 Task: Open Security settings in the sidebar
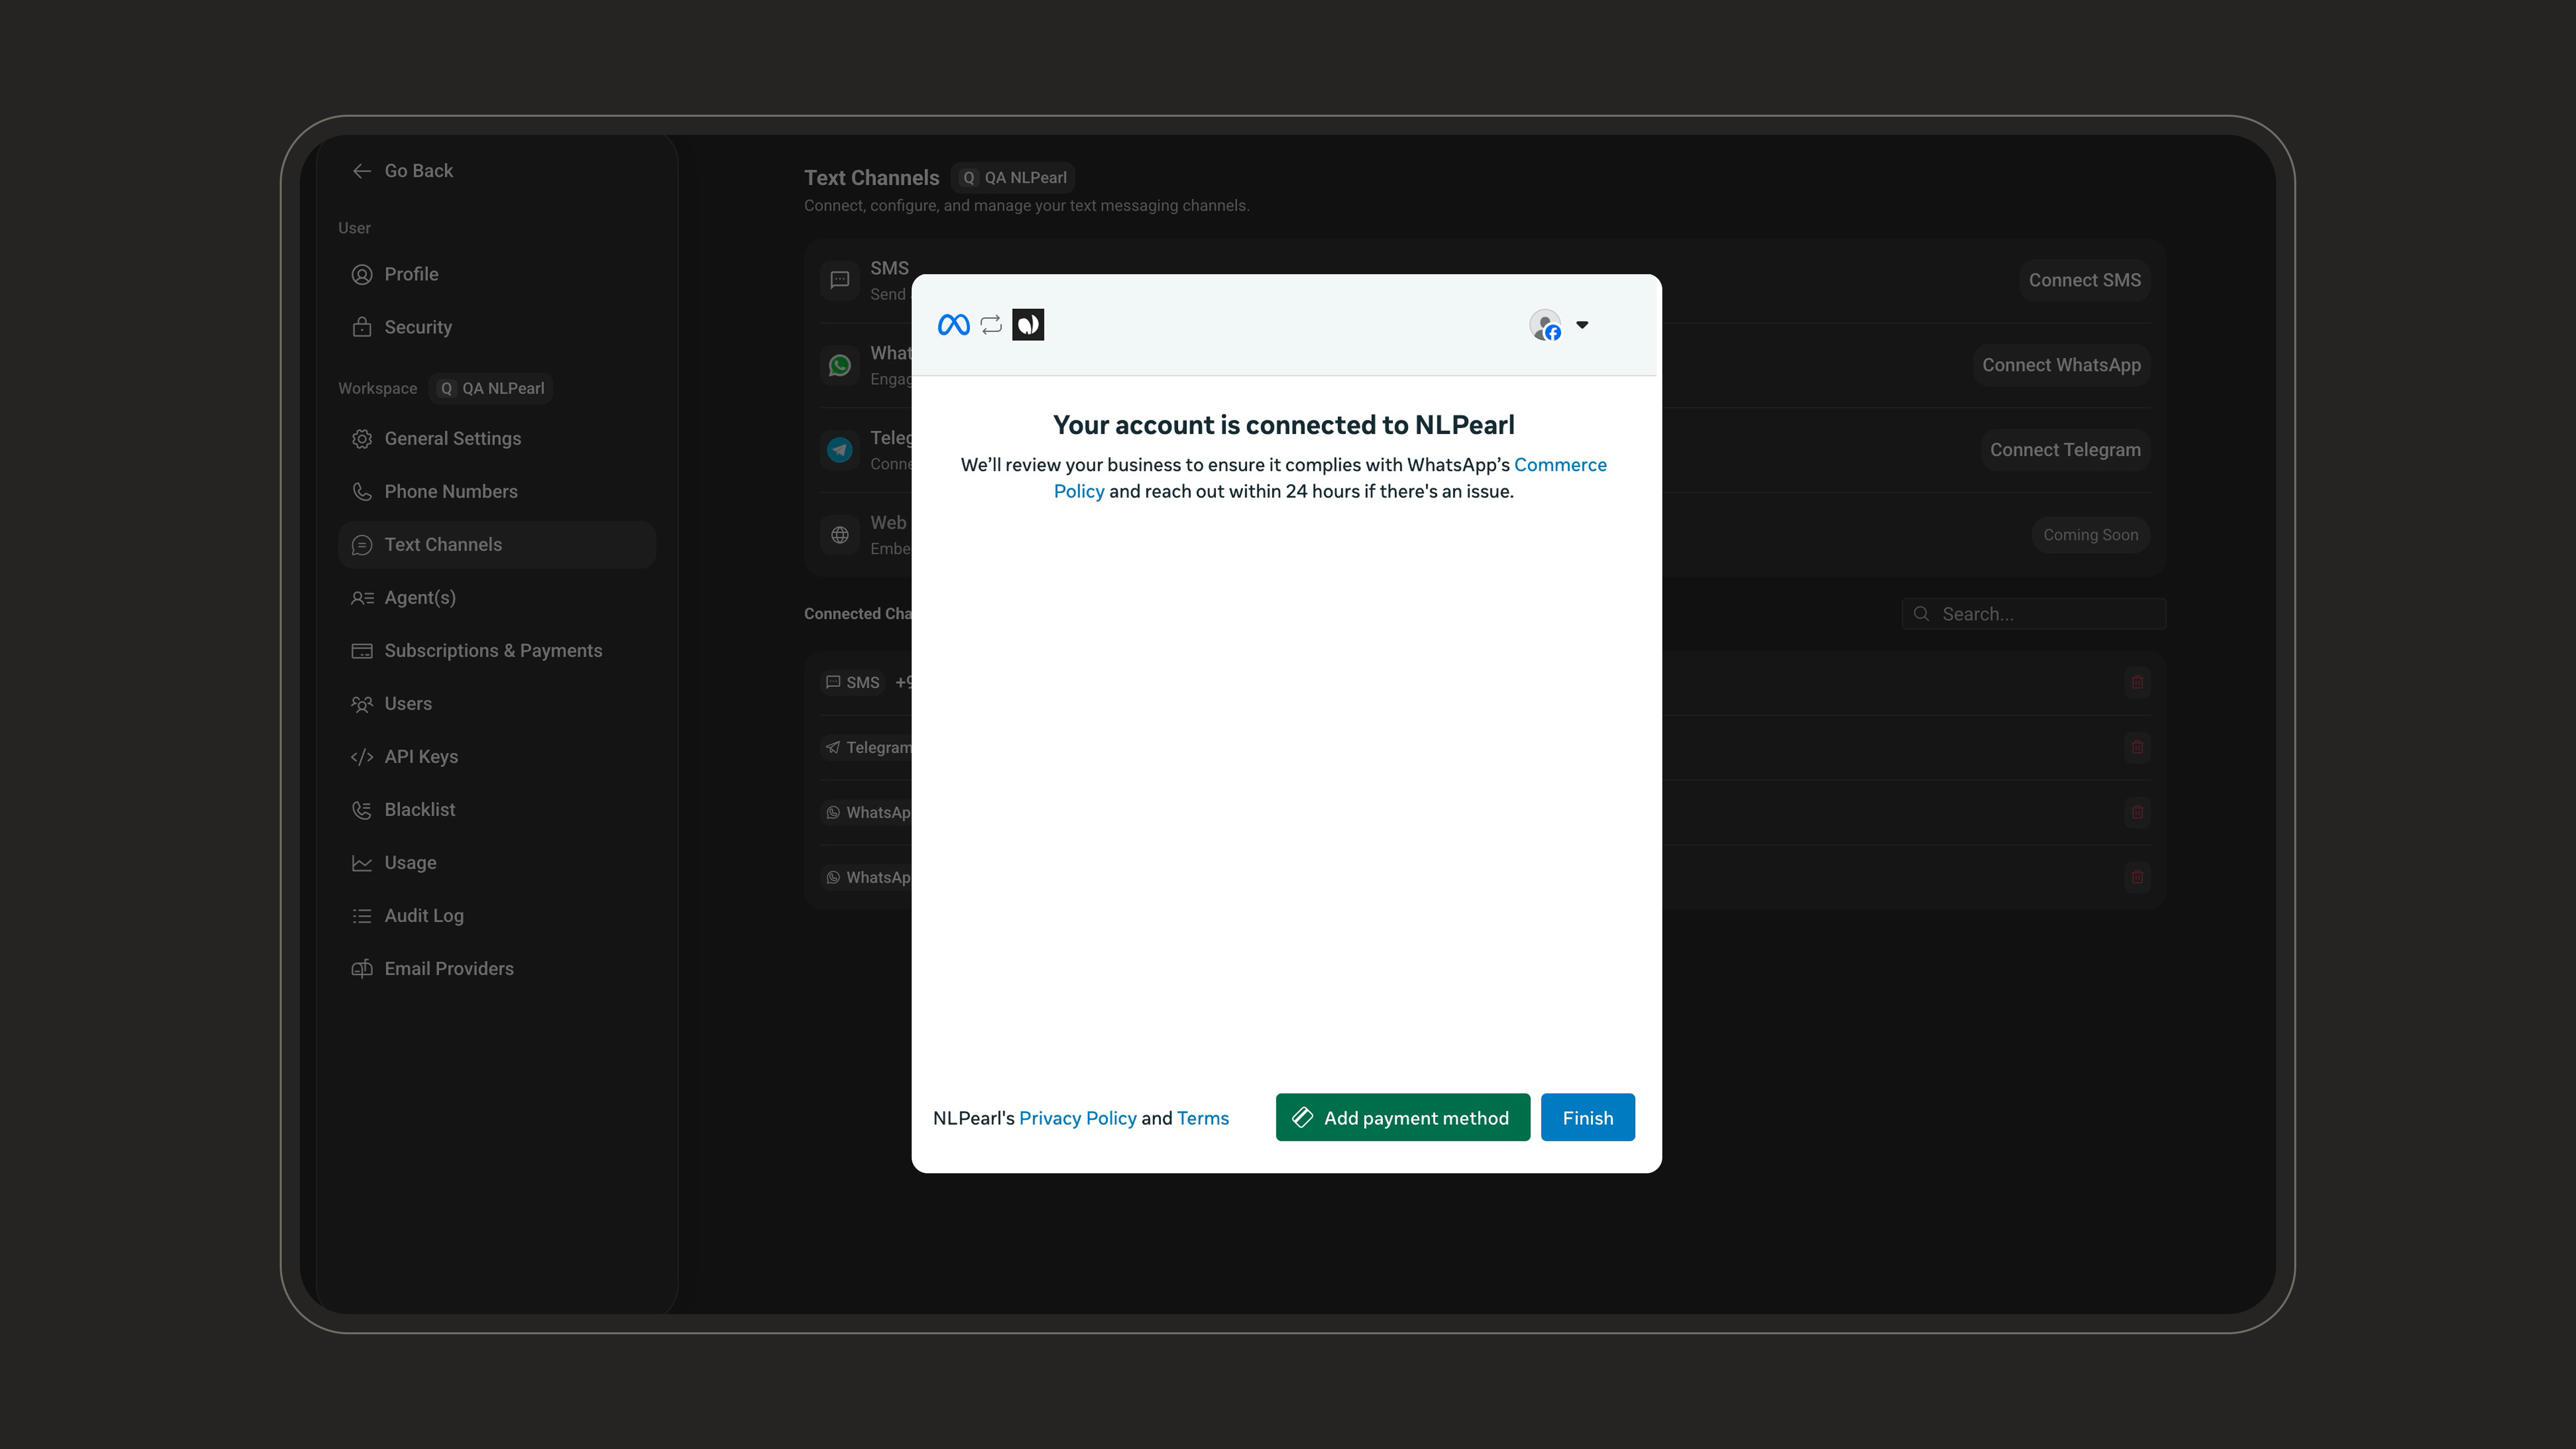pos(496,327)
